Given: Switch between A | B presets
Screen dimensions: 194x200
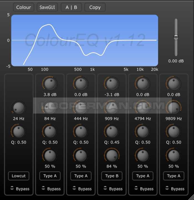Looking at the screenshot, I should point(71,7).
